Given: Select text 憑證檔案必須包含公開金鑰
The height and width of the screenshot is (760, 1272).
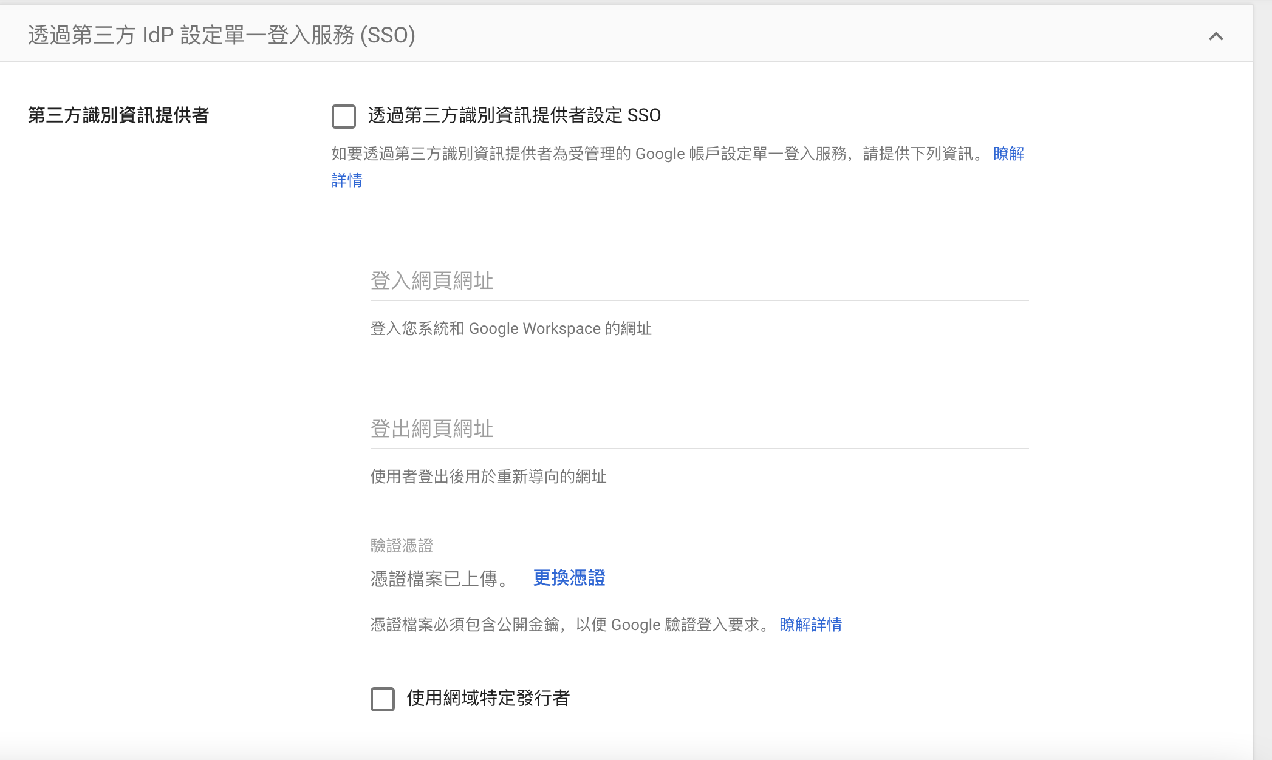Looking at the screenshot, I should click(465, 625).
